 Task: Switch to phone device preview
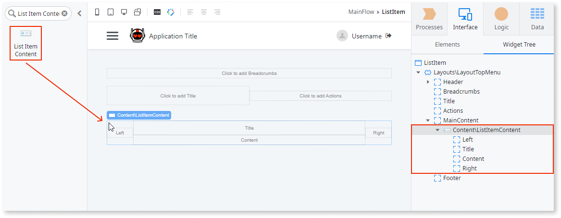pos(97,12)
